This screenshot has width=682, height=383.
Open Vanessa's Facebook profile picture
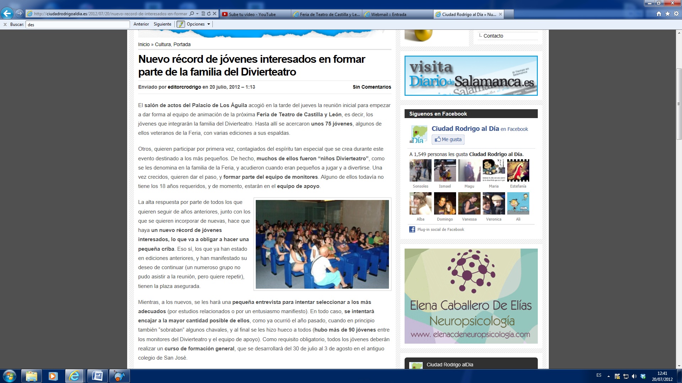469,204
